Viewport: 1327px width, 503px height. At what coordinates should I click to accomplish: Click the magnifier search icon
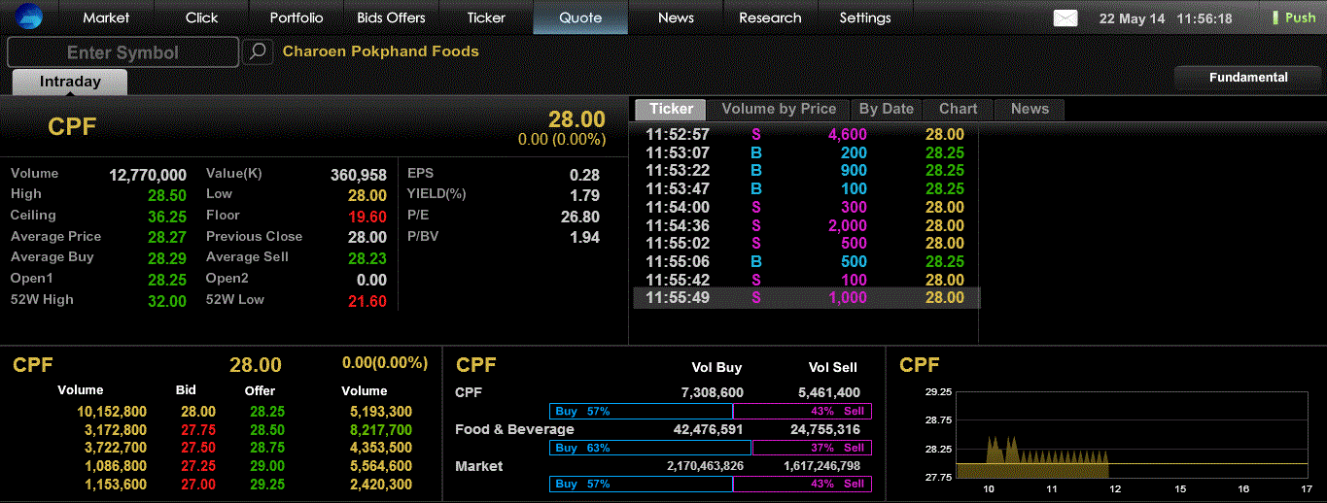click(x=258, y=51)
